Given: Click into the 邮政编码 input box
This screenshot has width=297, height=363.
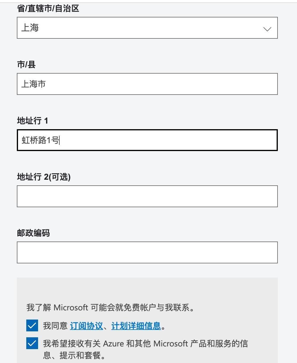Looking at the screenshot, I should point(147,252).
